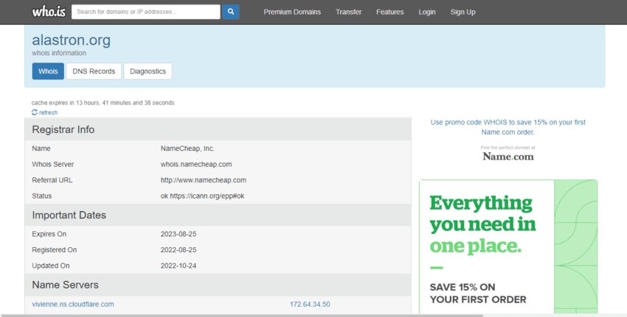Click the refresh cache icon
This screenshot has width=627, height=317.
[35, 113]
